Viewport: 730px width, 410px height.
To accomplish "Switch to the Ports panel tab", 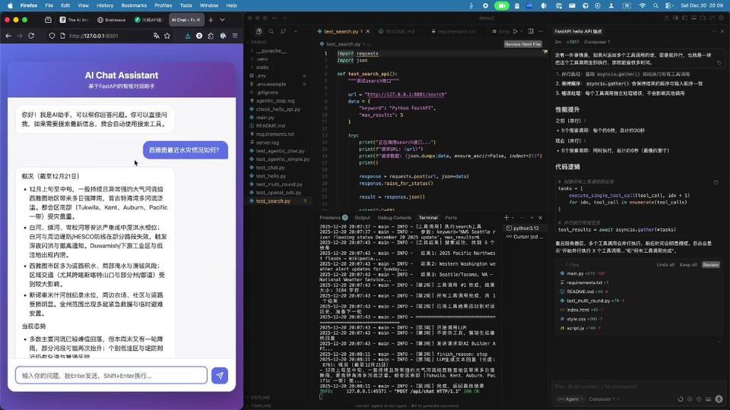I will [x=451, y=218].
